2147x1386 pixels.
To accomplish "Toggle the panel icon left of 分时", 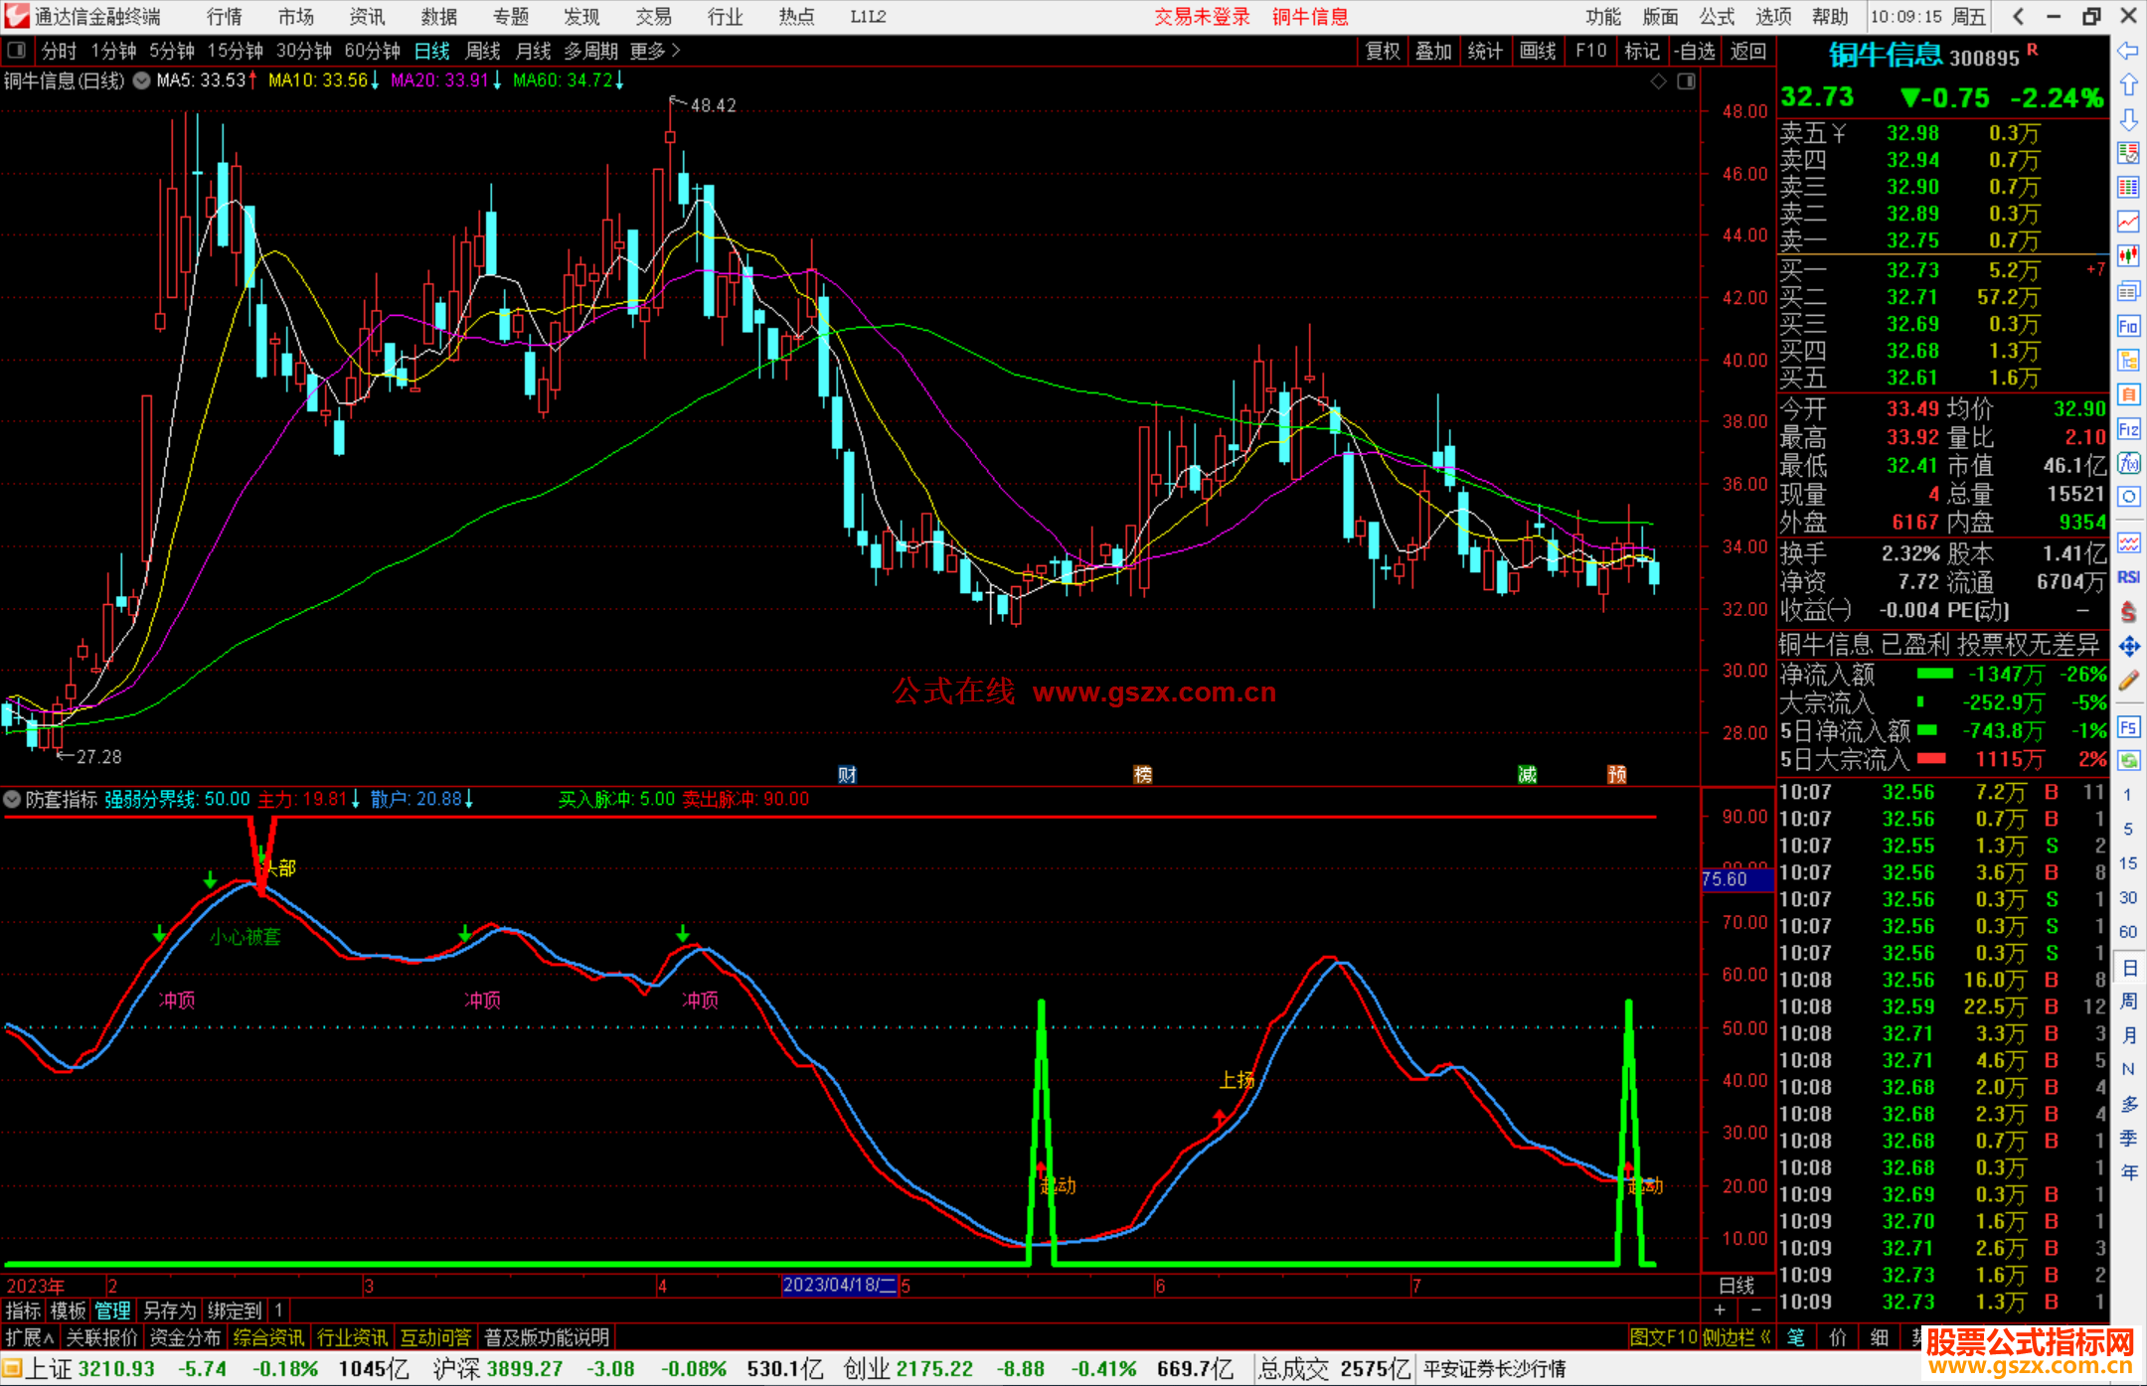I will pos(17,51).
